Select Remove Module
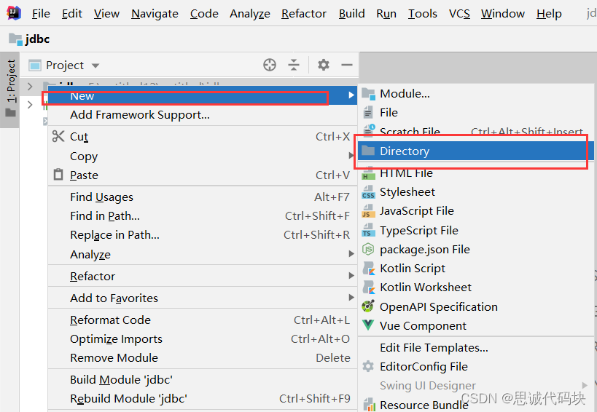Viewport: 597px width, 412px height. click(202, 358)
